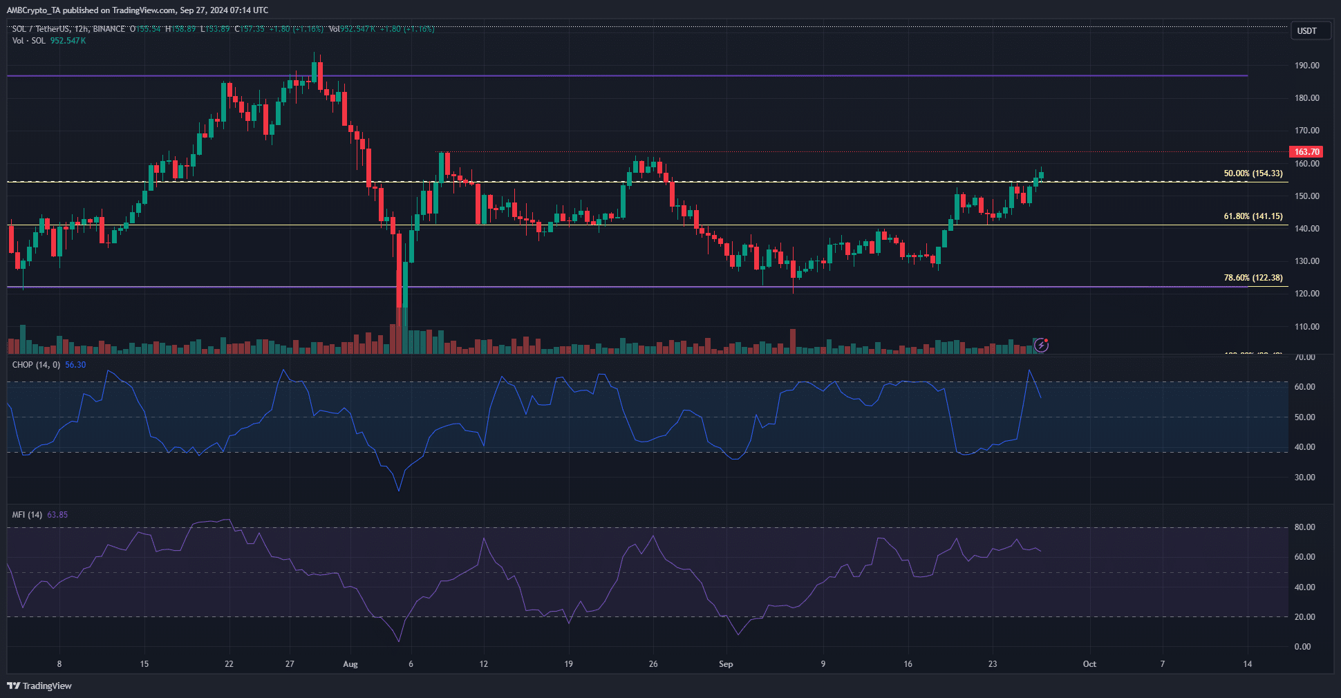The width and height of the screenshot is (1341, 698).
Task: Select the Vol · SOL volume legend
Action: [x=29, y=41]
